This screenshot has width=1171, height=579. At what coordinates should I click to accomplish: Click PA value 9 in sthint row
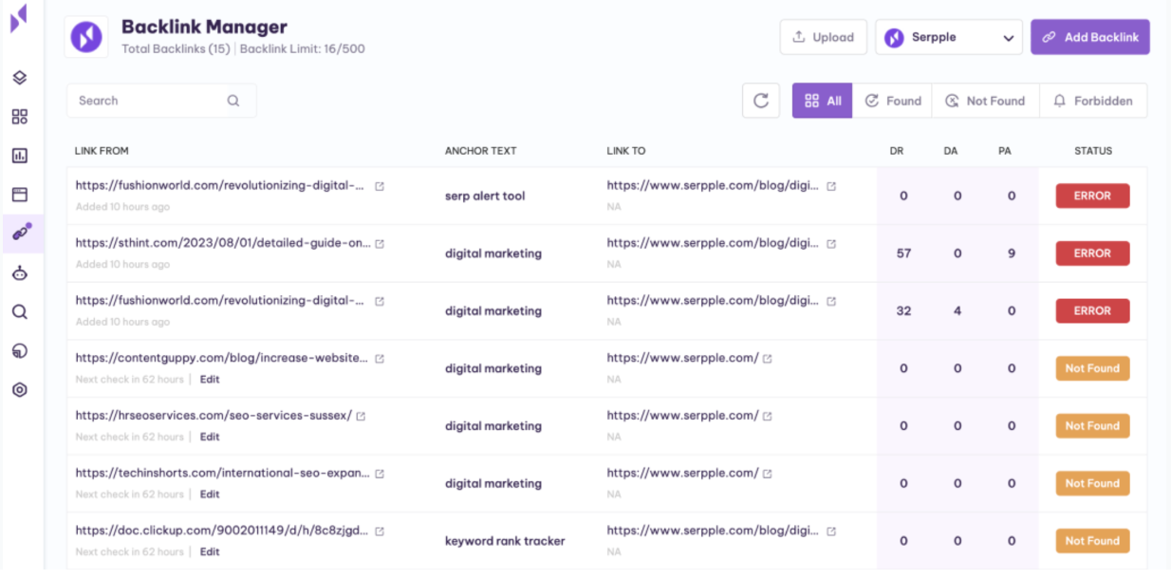click(x=1012, y=253)
